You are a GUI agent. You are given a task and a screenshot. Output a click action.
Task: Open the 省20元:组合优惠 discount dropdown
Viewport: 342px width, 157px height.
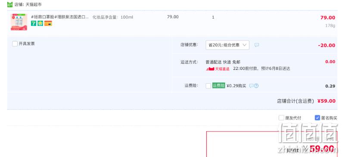227,45
